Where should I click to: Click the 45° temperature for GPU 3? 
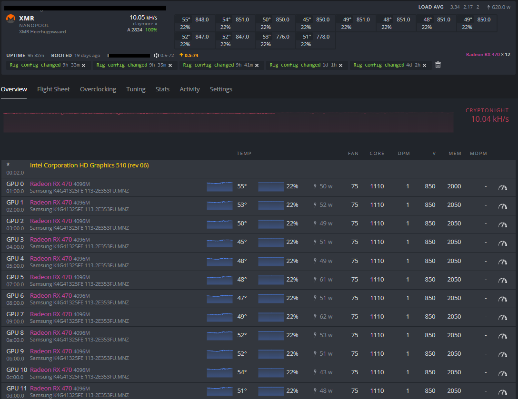pyautogui.click(x=242, y=242)
